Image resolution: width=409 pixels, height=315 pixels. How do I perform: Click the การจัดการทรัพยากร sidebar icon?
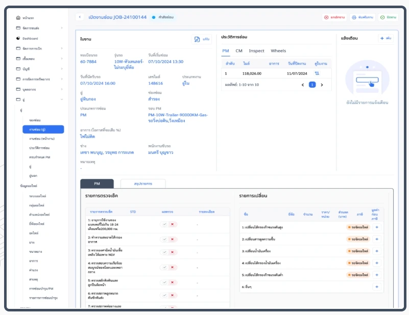pyautogui.click(x=18, y=79)
